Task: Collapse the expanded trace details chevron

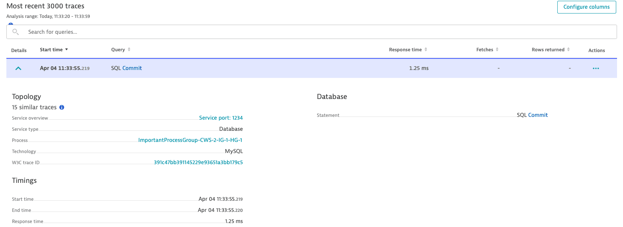Action: pos(18,68)
